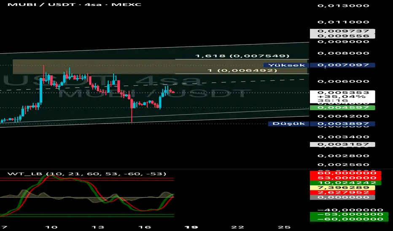This screenshot has height=231, width=393.
Task: Click date 13 on the time axis
Action: point(98,227)
